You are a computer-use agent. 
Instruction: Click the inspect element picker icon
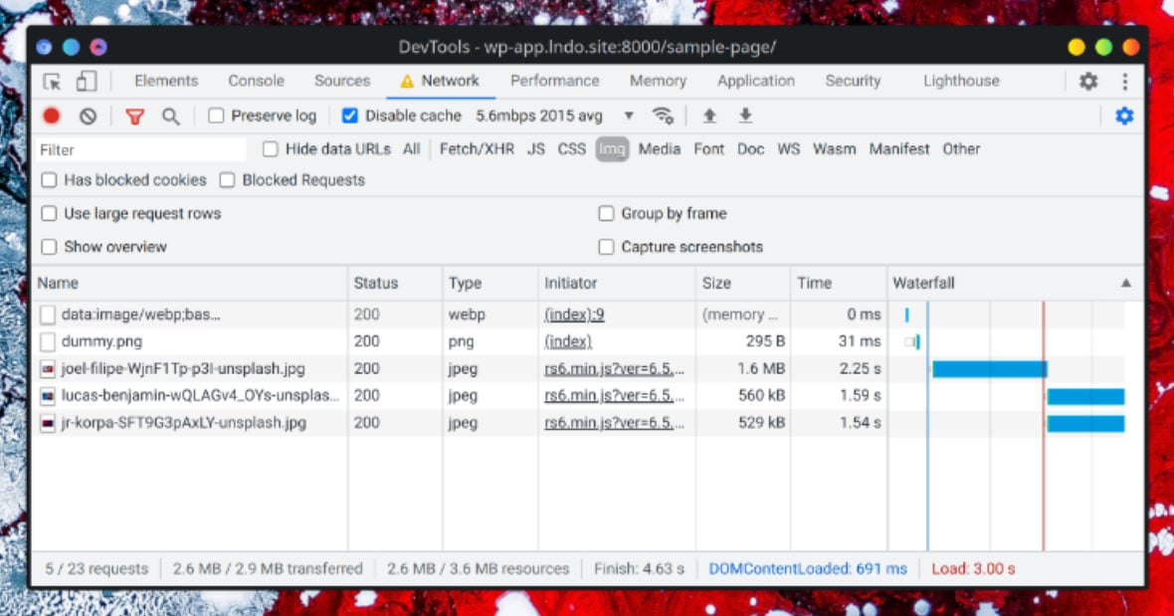(53, 81)
